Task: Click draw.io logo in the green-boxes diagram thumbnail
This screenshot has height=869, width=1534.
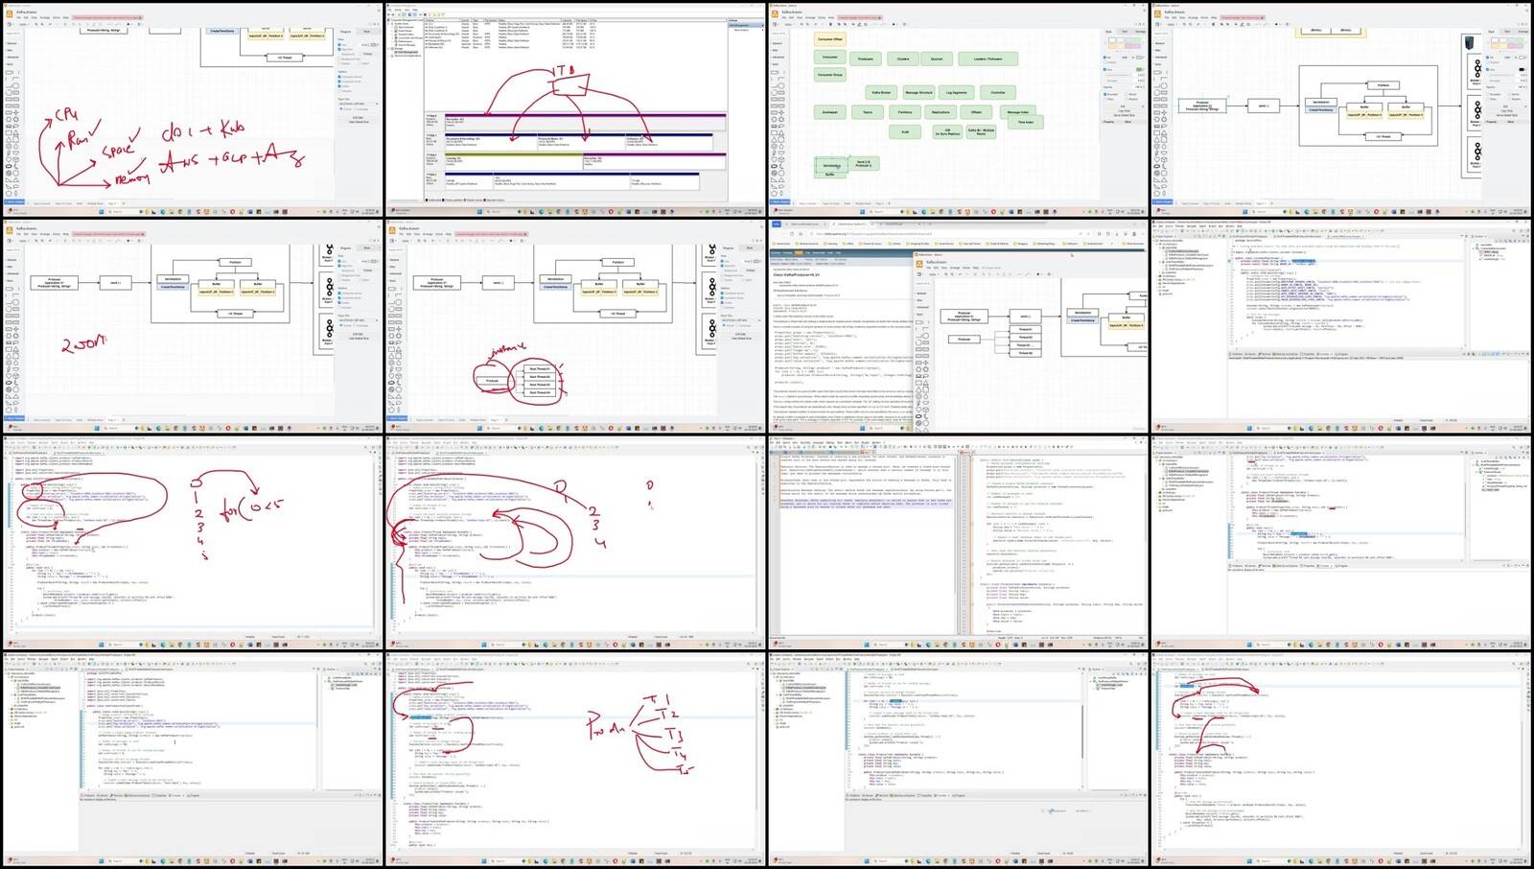Action: pos(777,12)
